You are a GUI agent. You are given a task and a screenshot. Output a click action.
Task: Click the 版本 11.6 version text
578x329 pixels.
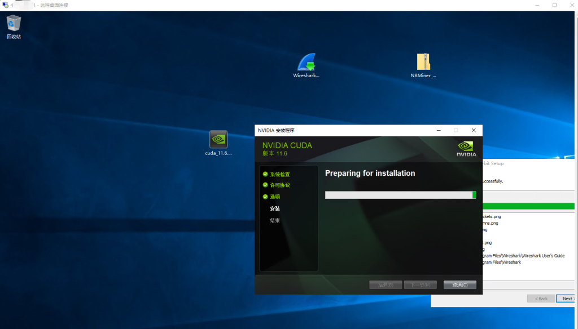click(x=275, y=153)
